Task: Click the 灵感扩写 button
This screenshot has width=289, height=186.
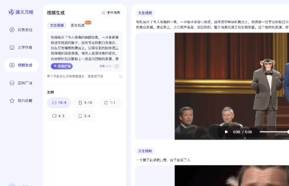Action: point(62,66)
